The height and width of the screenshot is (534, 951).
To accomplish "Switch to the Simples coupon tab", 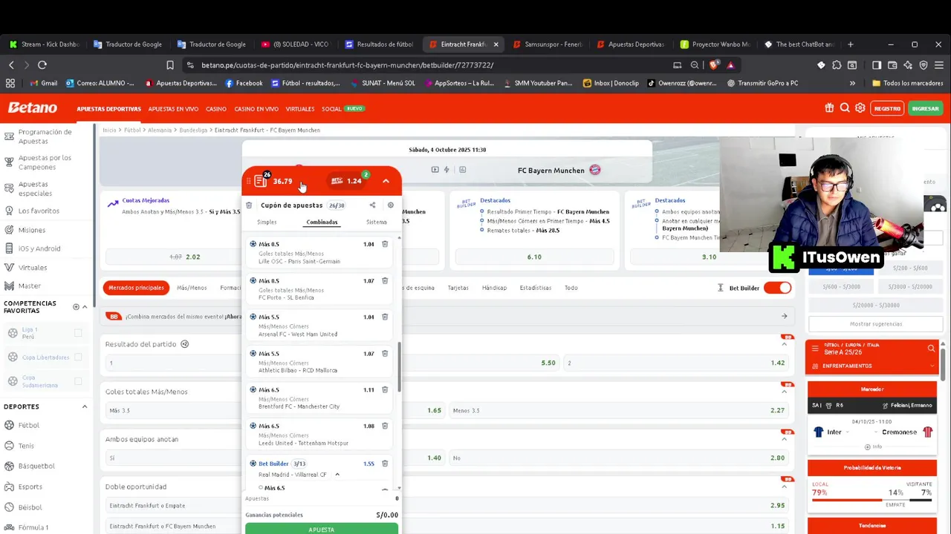I will [x=267, y=222].
